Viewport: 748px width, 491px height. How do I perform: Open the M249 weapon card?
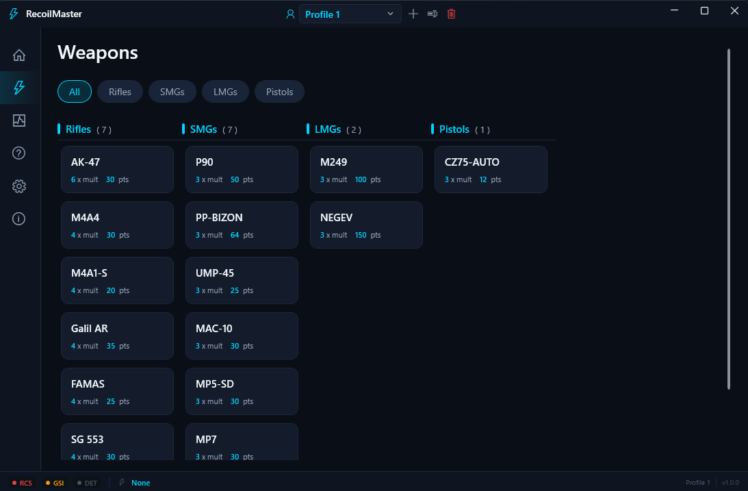point(366,169)
